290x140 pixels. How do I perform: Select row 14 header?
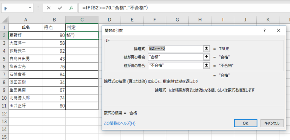click(x=4, y=129)
